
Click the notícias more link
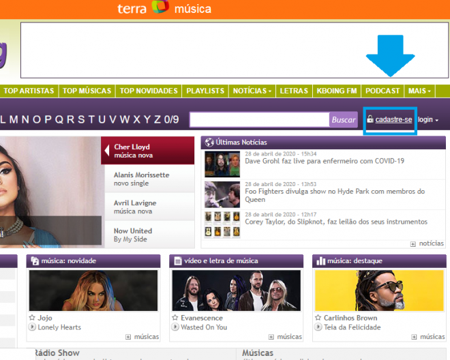click(432, 243)
